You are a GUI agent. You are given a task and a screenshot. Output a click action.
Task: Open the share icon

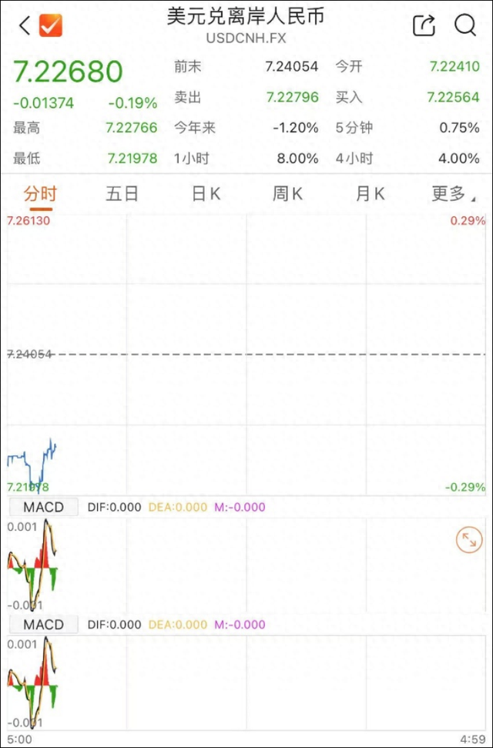tap(424, 25)
